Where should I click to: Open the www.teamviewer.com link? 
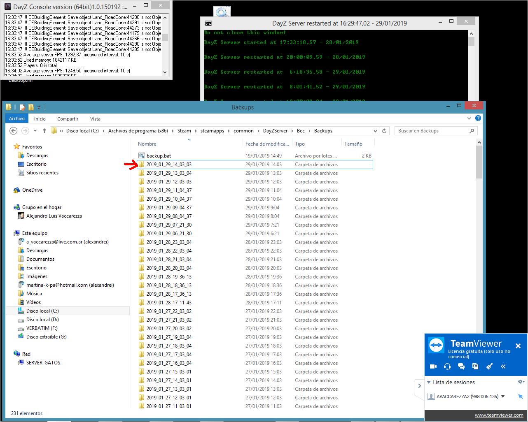(x=499, y=415)
